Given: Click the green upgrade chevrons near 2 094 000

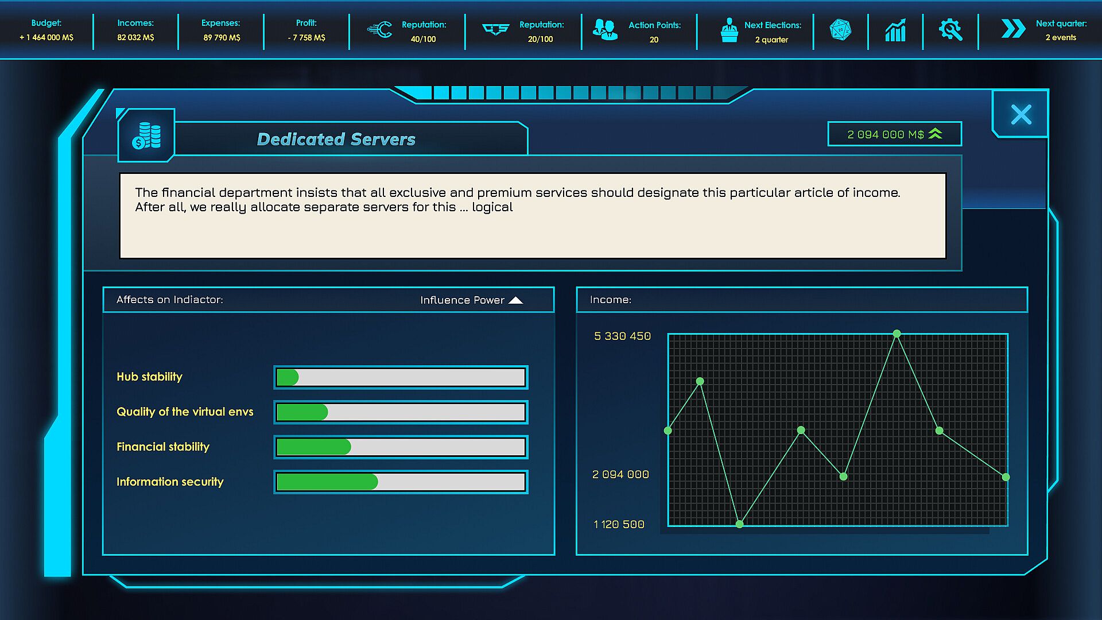Looking at the screenshot, I should point(935,134).
